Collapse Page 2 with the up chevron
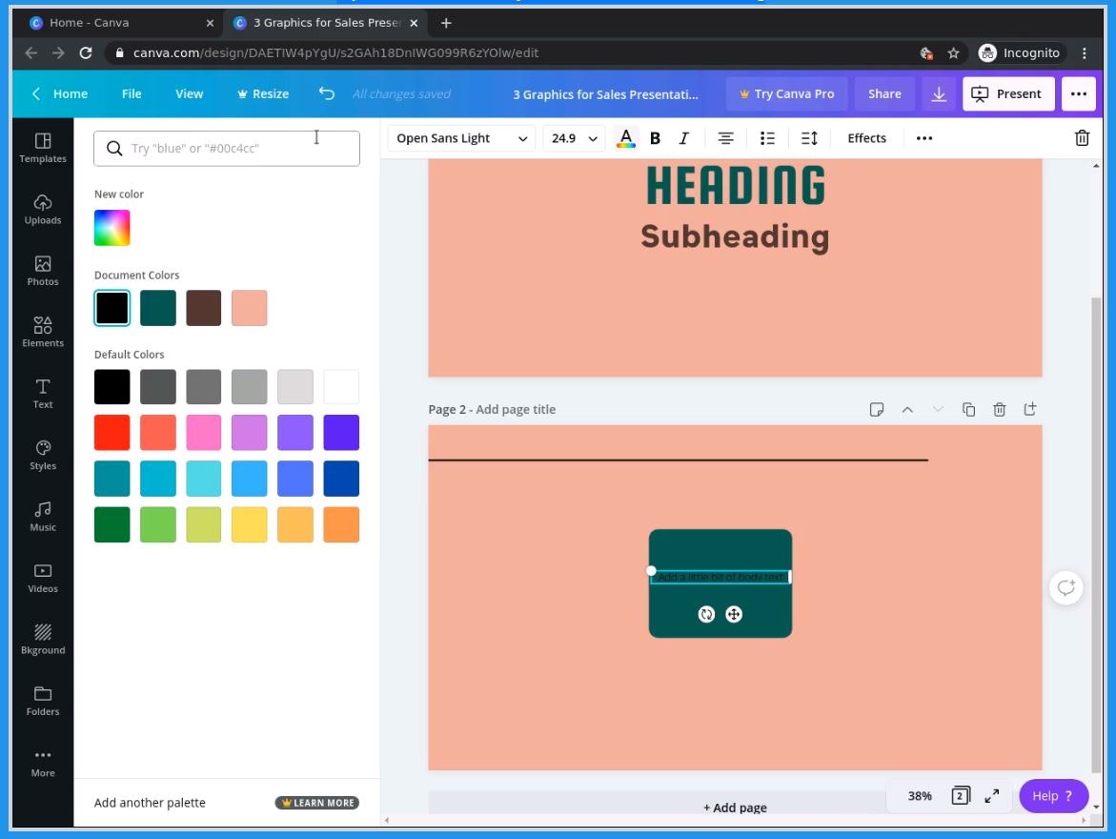The width and height of the screenshot is (1116, 839). pos(906,408)
